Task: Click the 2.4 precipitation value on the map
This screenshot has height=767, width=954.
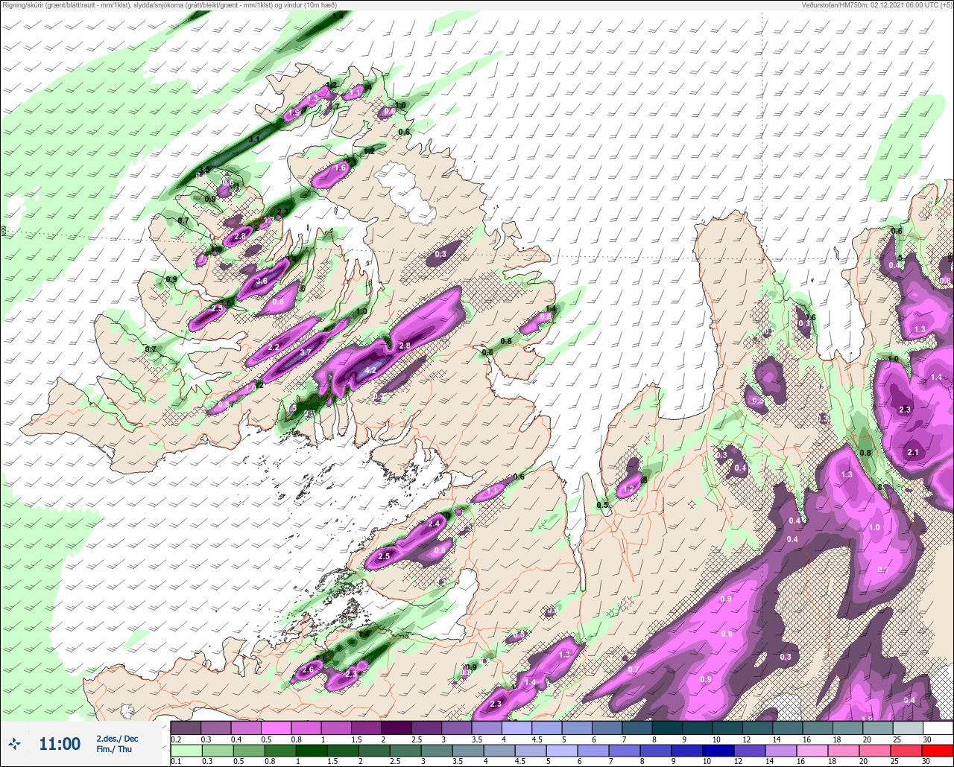Action: (x=435, y=524)
